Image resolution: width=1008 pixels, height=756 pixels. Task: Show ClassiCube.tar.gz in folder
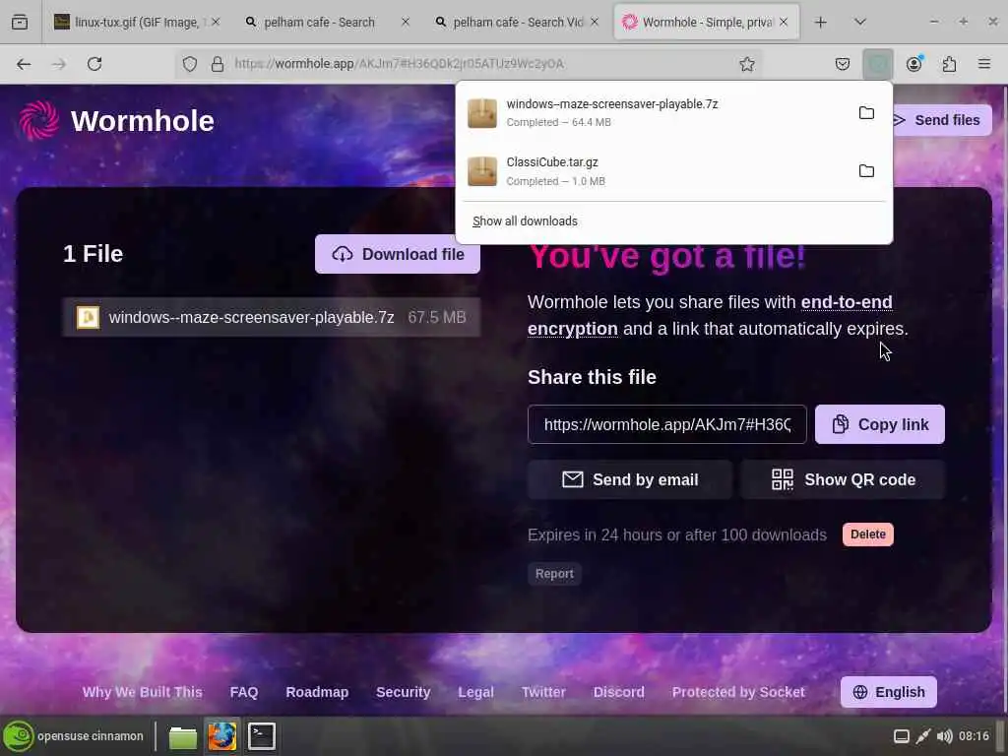coord(866,171)
